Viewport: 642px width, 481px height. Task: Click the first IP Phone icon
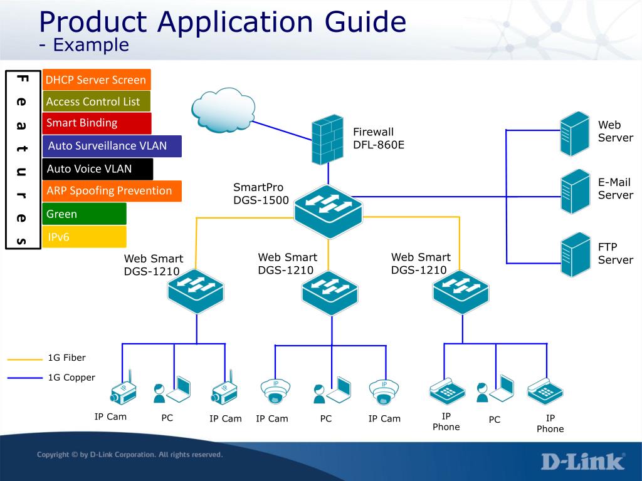point(447,391)
